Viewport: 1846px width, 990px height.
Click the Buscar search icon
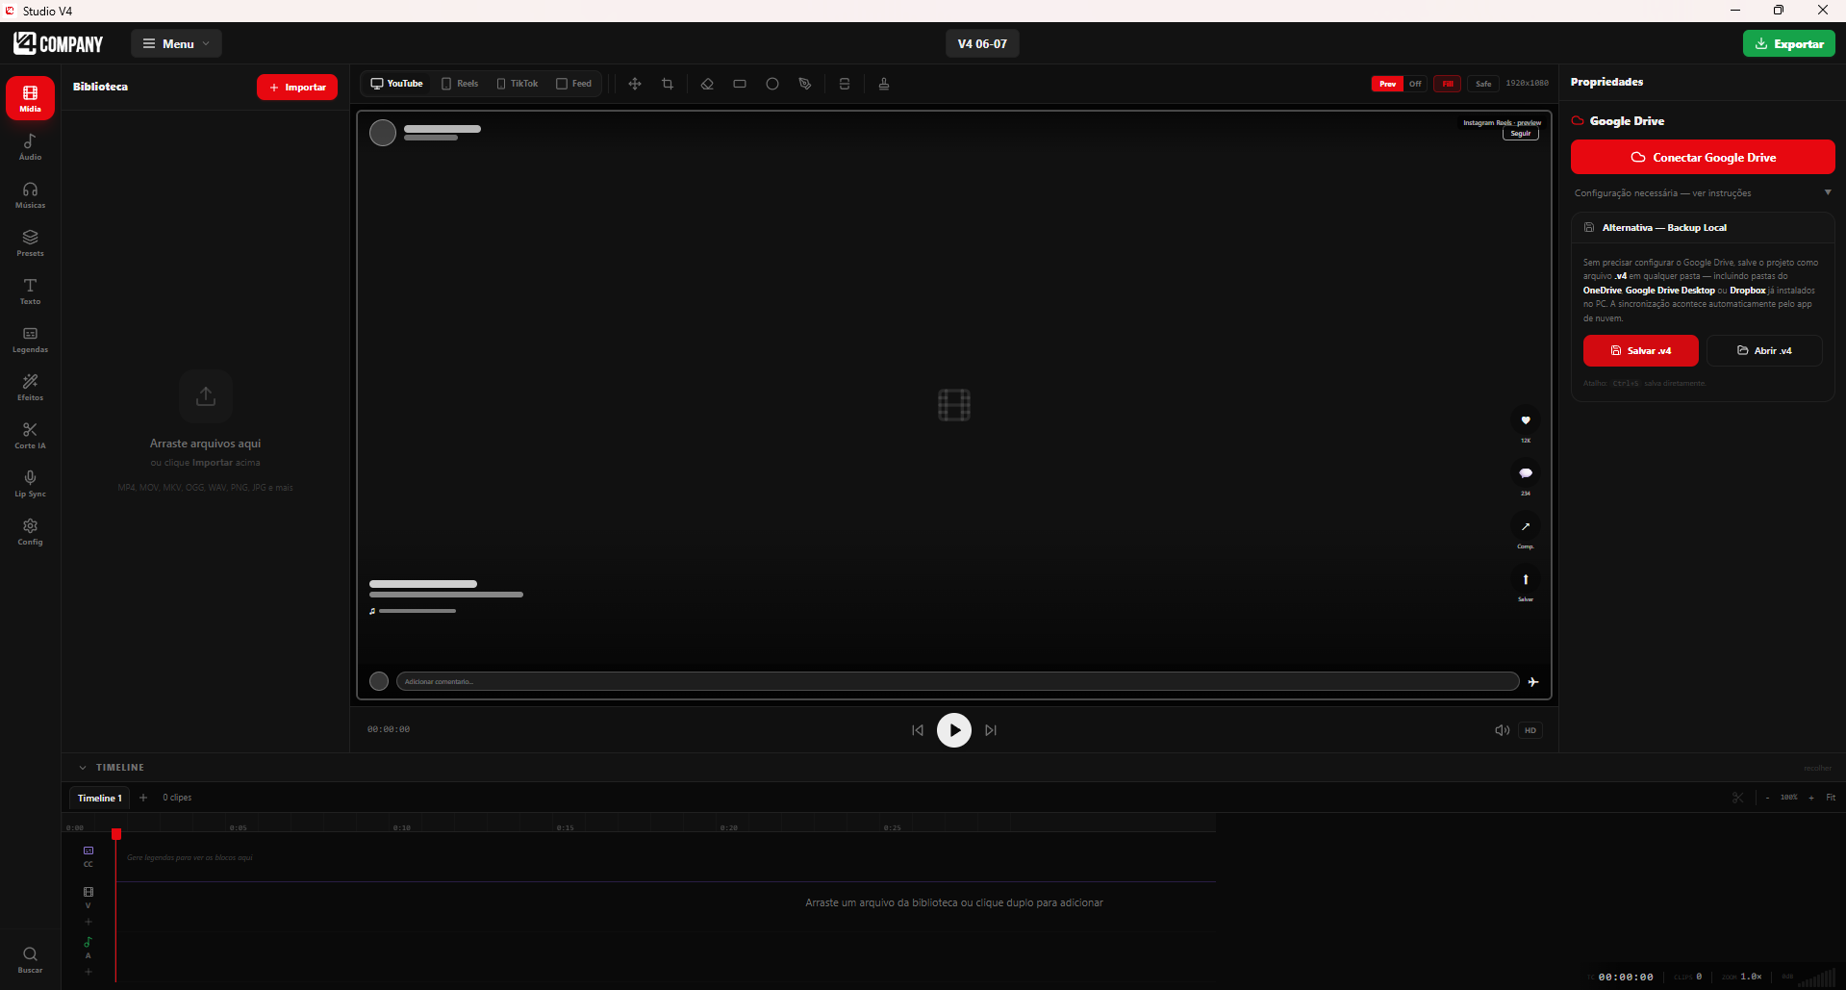pyautogui.click(x=30, y=959)
